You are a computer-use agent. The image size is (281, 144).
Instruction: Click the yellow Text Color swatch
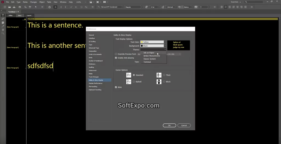tap(142, 42)
